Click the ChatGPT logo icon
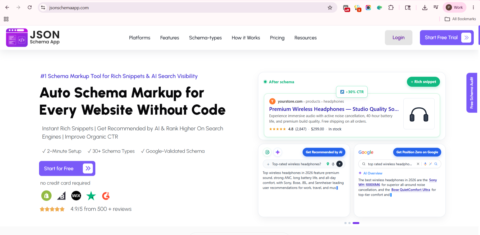Viewport: 480px width, 235px height. point(267,152)
